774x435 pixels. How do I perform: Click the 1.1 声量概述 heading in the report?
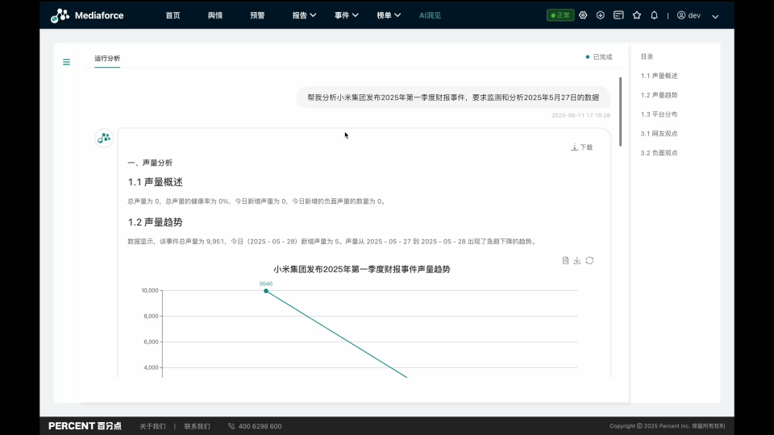[155, 182]
